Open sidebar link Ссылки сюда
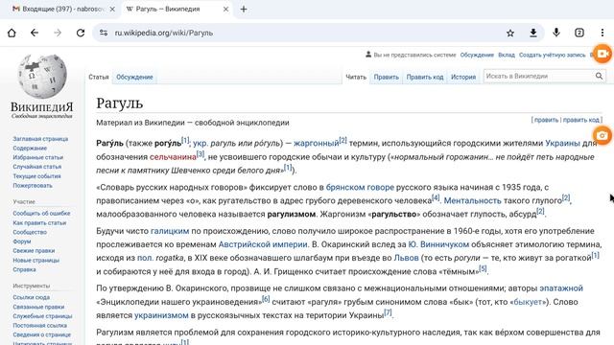Screen dimensions: 614x345 [32, 297]
